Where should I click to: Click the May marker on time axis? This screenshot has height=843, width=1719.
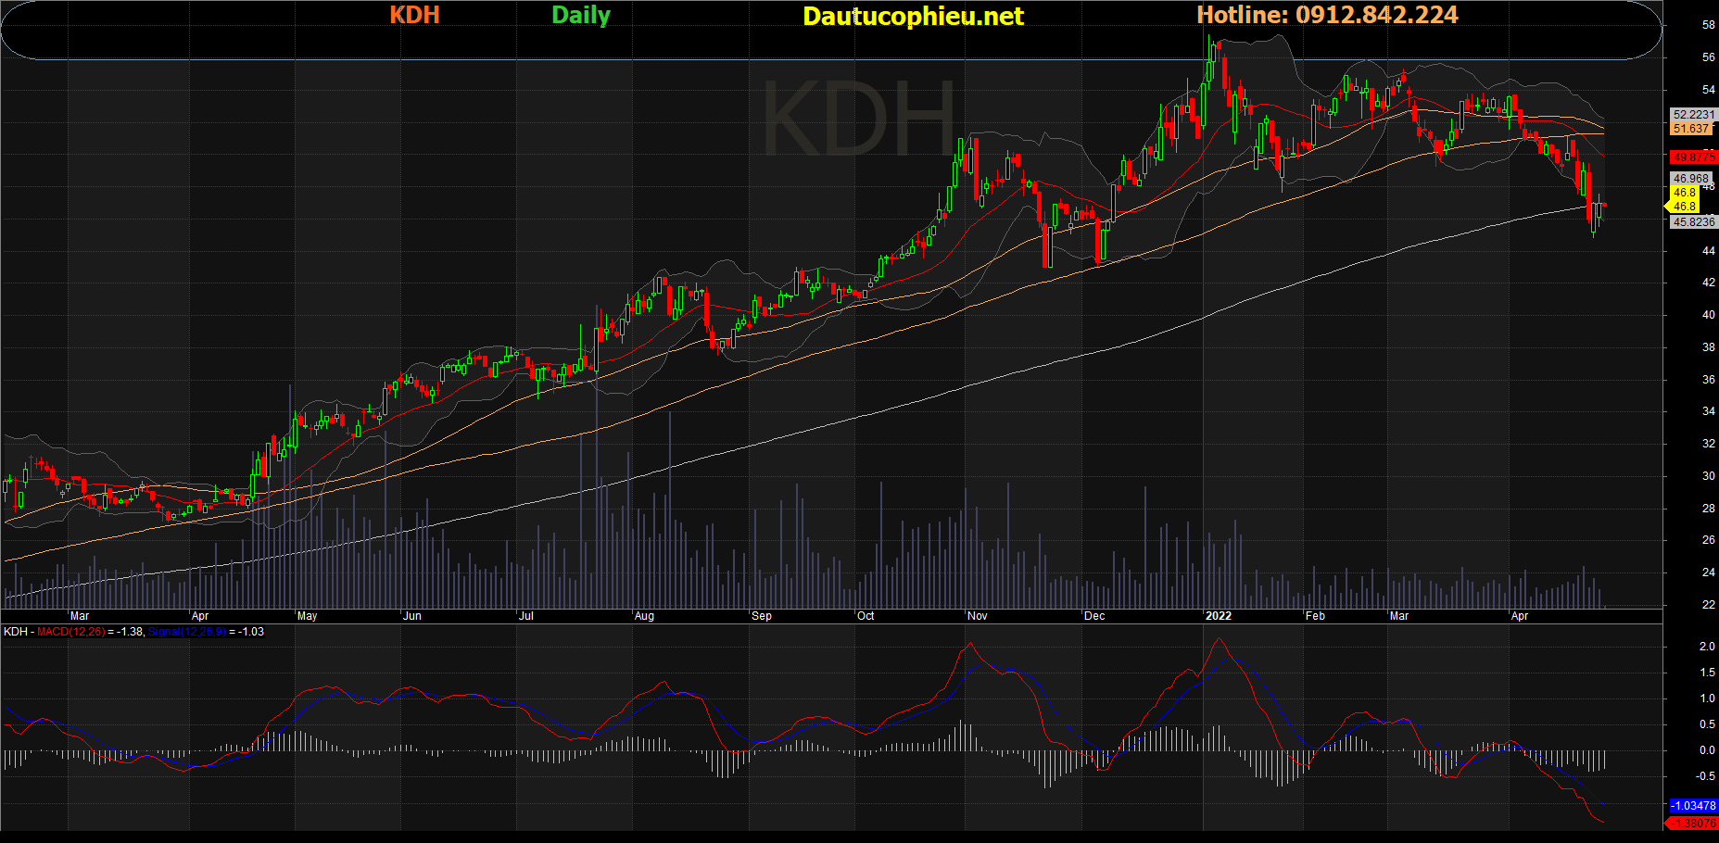(x=307, y=616)
